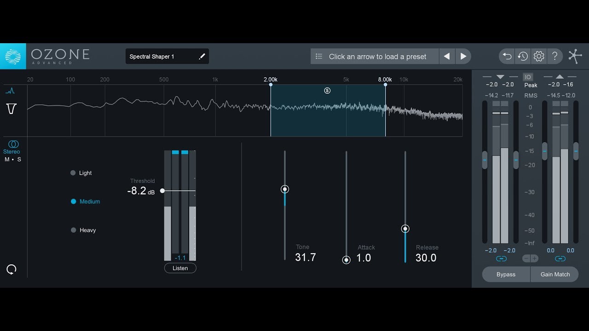
Task: Select the Medium shaping mode
Action: point(85,201)
